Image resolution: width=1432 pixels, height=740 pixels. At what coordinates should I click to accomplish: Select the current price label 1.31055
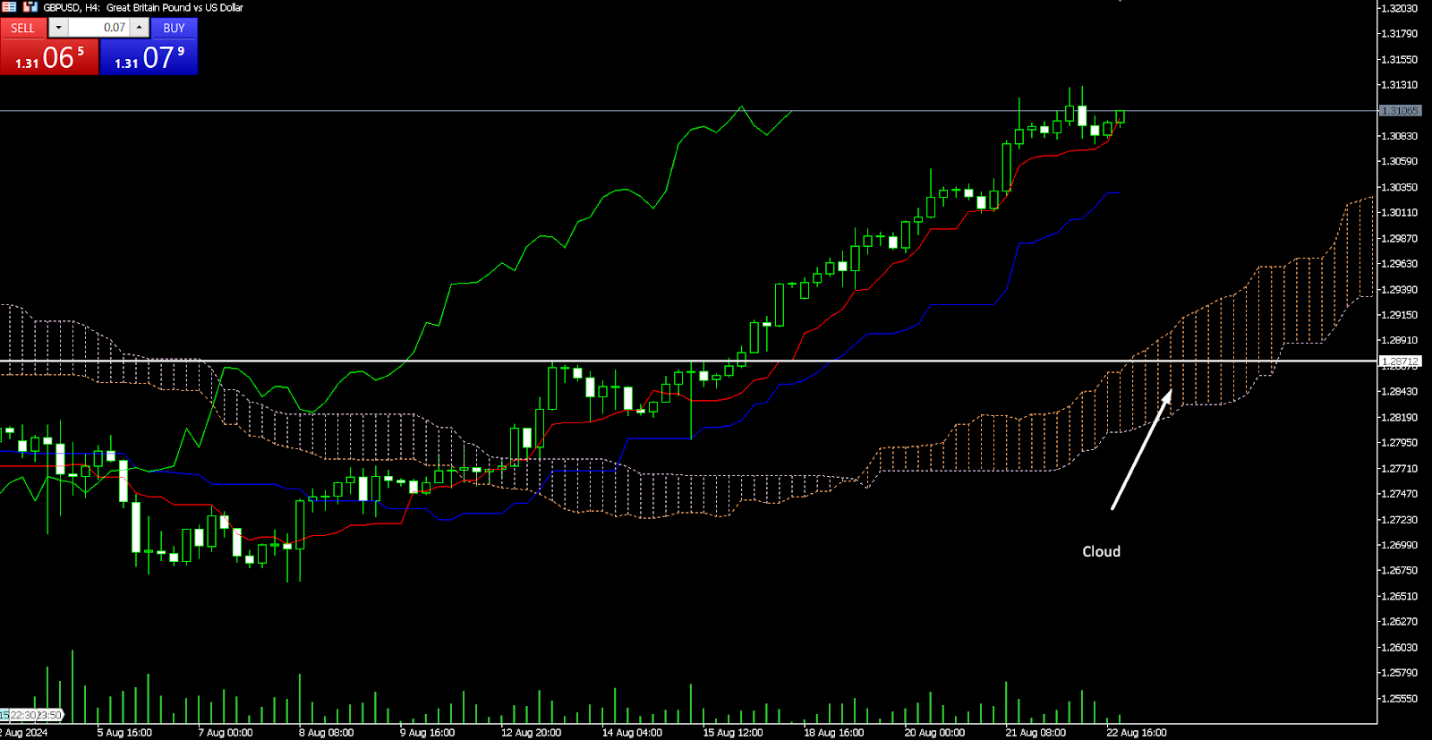(1400, 111)
